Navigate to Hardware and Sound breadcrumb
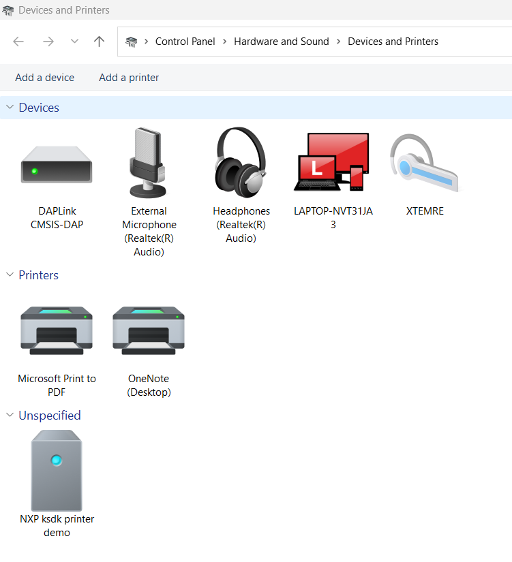The image size is (512, 562). point(282,42)
